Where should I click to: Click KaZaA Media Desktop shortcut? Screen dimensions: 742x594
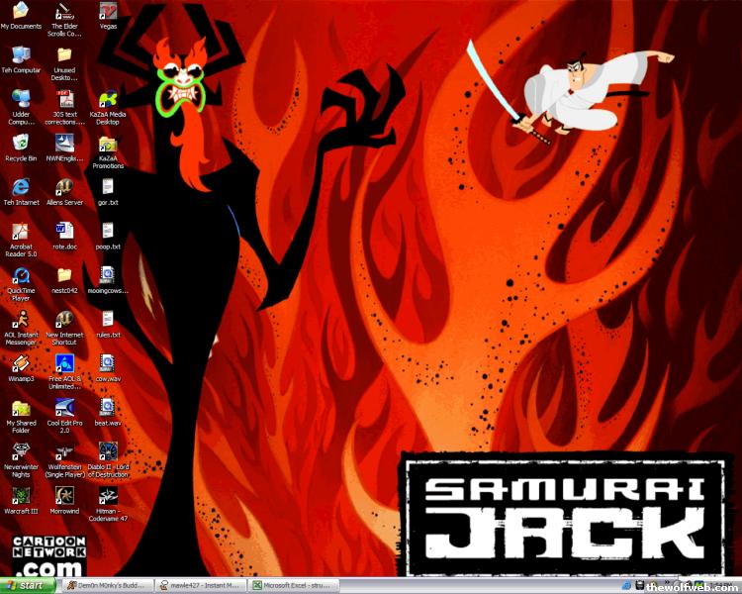(x=108, y=99)
